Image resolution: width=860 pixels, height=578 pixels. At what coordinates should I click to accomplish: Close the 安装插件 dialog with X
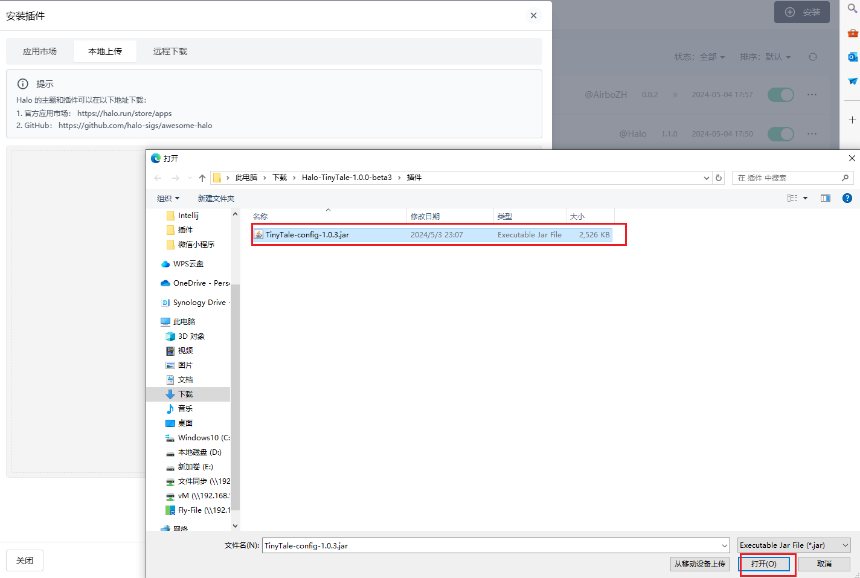[x=533, y=16]
